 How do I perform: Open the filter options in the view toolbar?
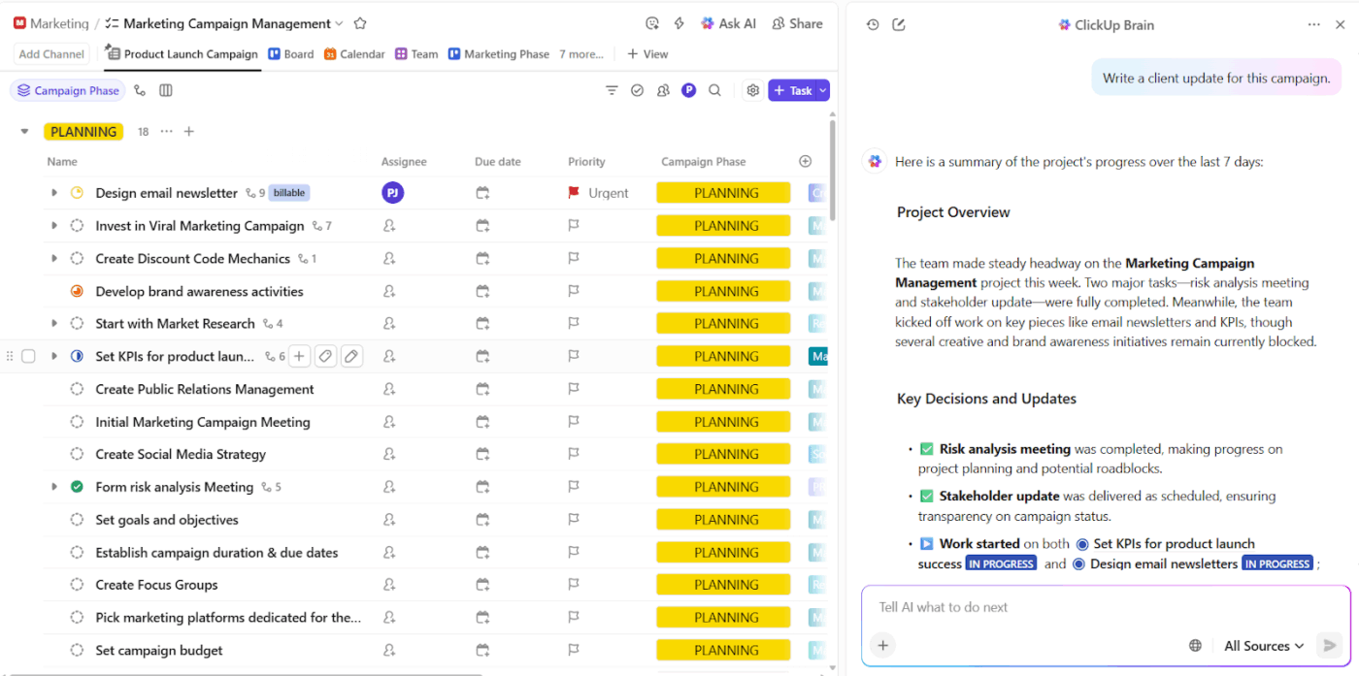tap(612, 89)
